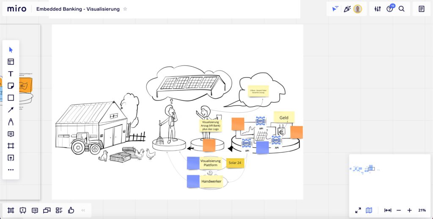Expand more tools via the three dots
This screenshot has width=433, height=219.
(11, 170)
